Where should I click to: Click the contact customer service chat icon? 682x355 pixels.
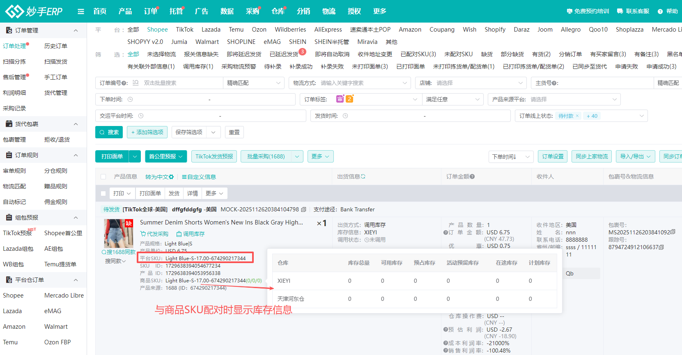(620, 11)
